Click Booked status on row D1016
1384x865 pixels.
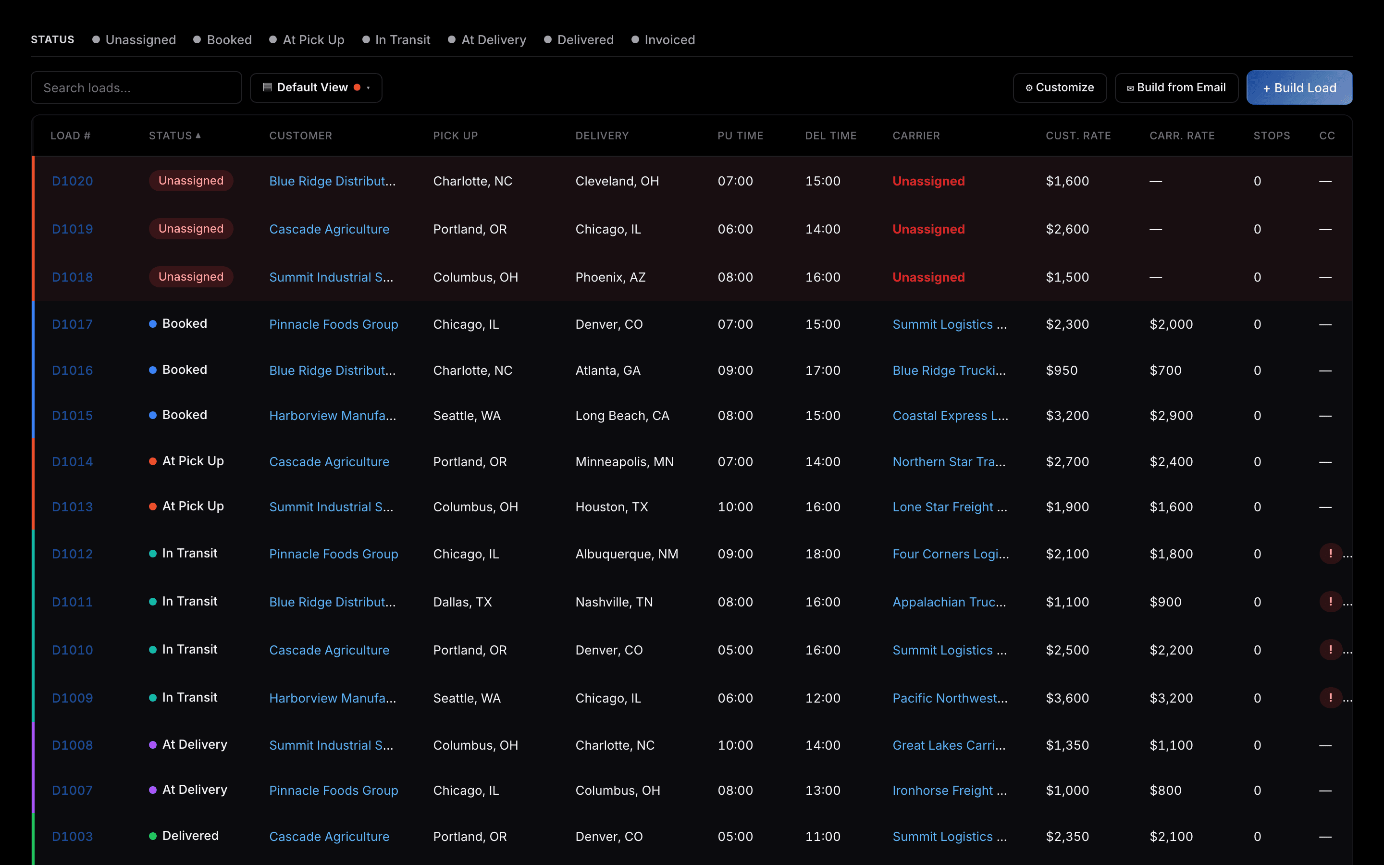[178, 370]
